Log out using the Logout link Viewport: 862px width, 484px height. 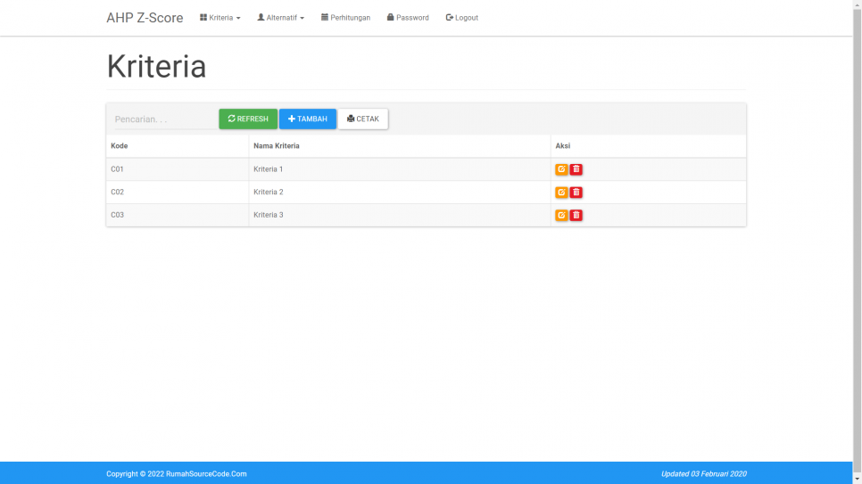(x=462, y=18)
